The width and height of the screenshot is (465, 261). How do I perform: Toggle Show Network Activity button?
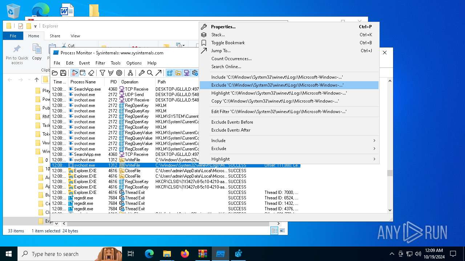pos(186,73)
